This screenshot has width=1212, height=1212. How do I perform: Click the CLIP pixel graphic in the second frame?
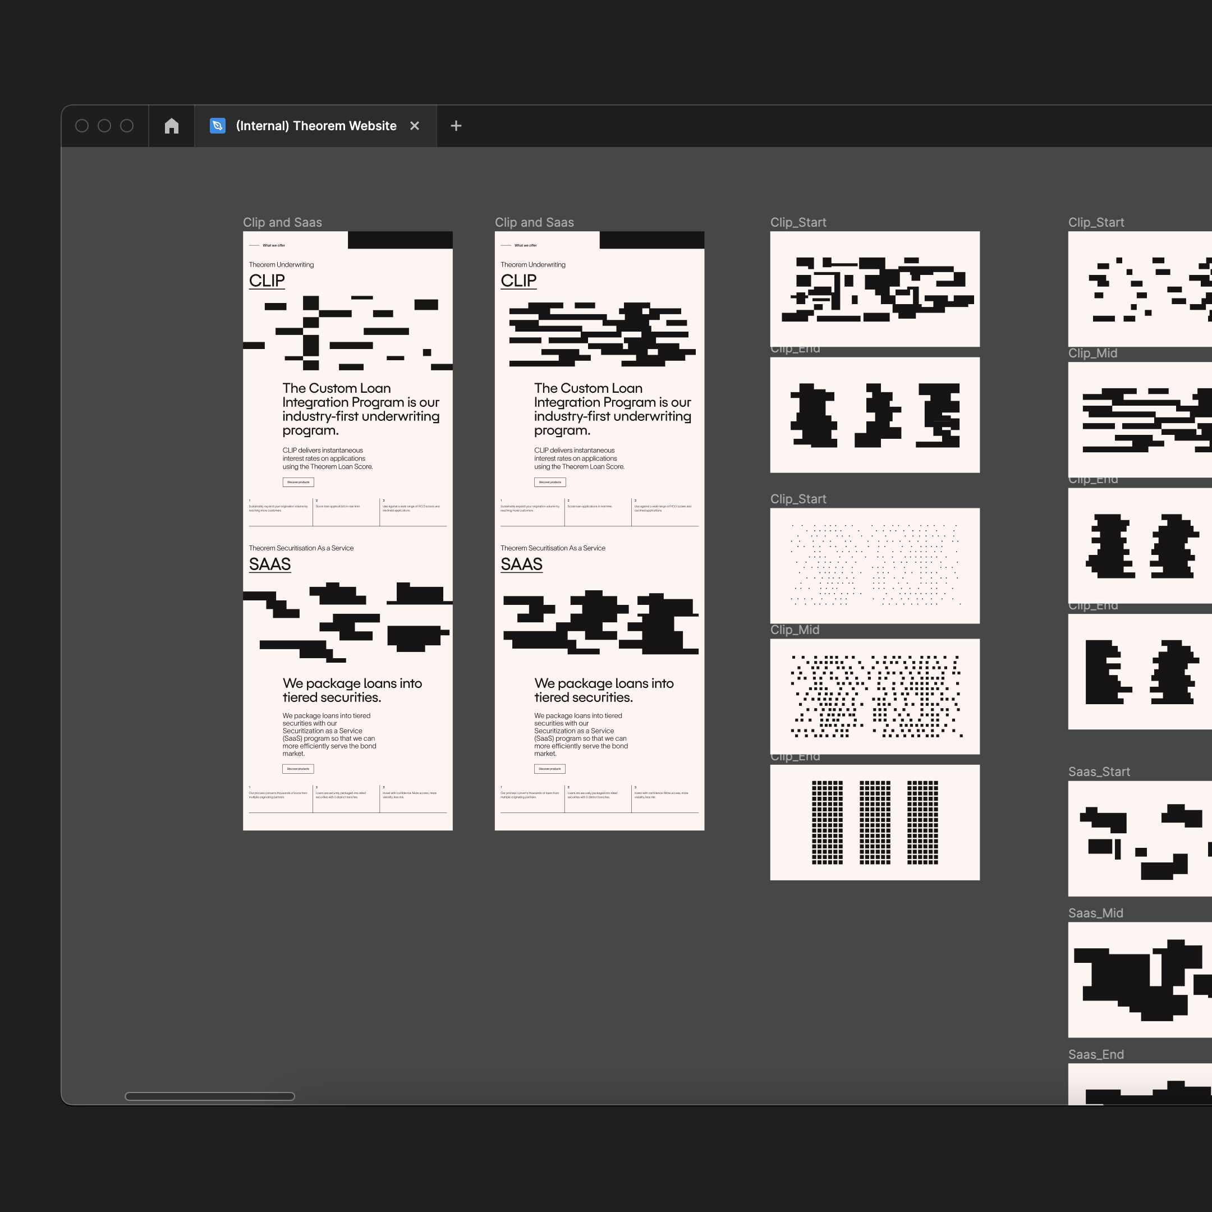[x=602, y=334]
